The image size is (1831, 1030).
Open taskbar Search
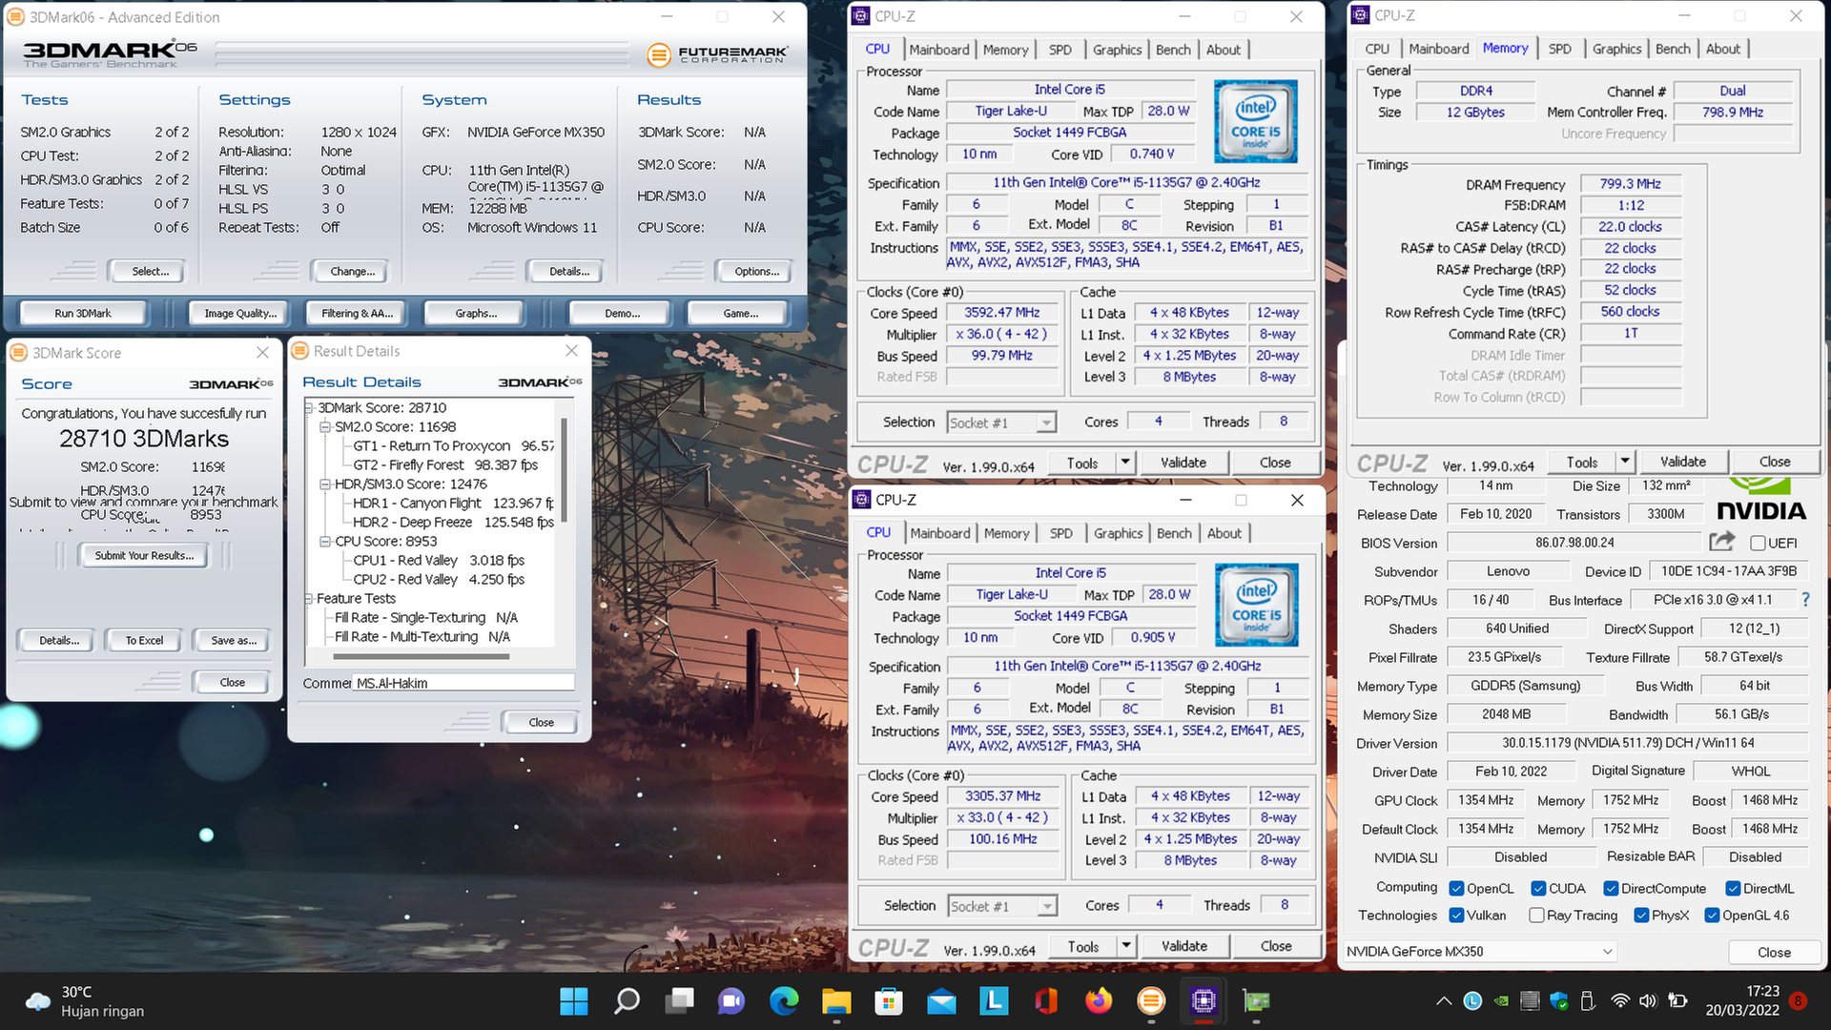627,1000
